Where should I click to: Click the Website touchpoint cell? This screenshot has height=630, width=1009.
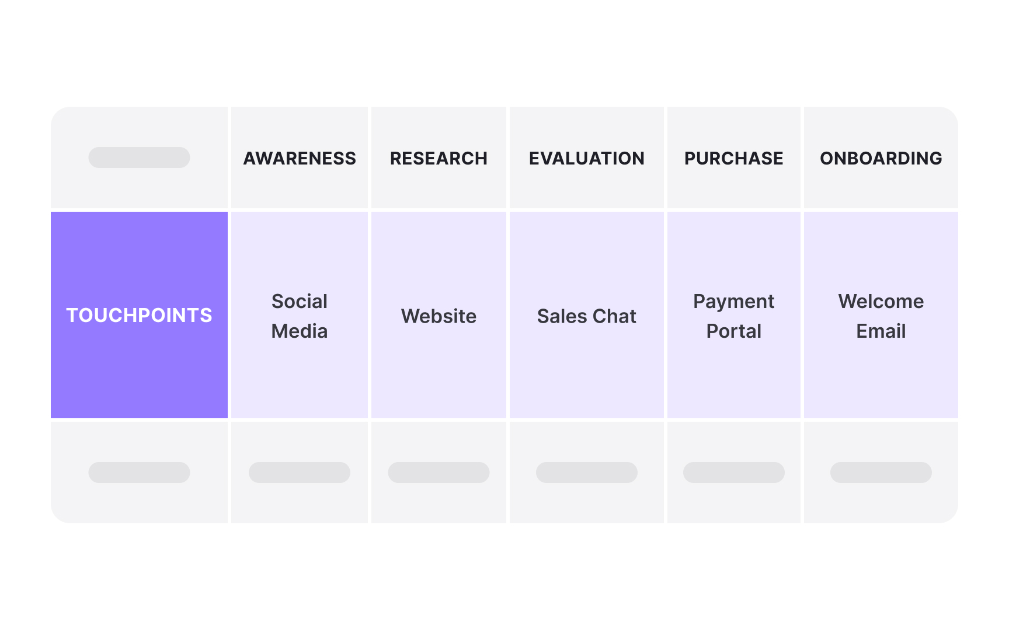439,316
